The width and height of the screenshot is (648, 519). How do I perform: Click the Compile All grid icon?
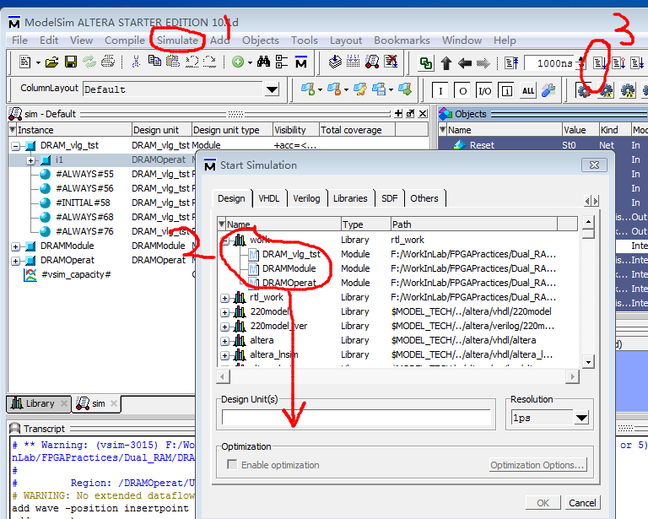coord(353,62)
